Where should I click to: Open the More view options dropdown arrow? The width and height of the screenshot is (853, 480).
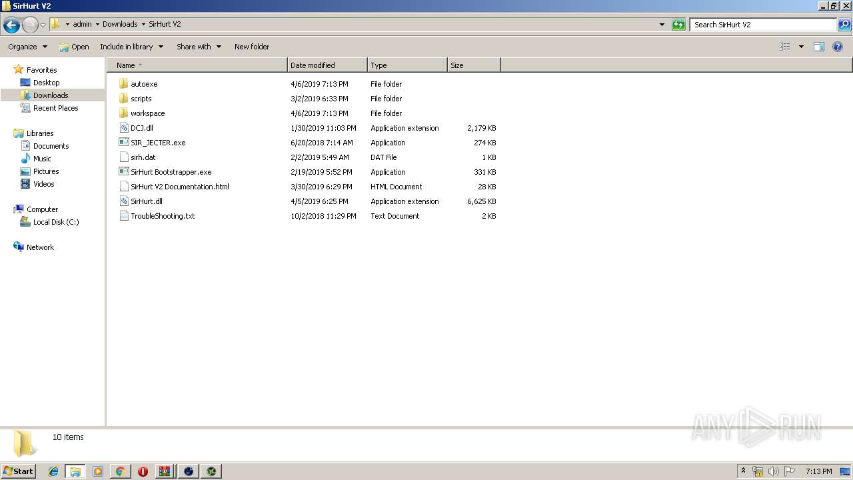pyautogui.click(x=801, y=47)
